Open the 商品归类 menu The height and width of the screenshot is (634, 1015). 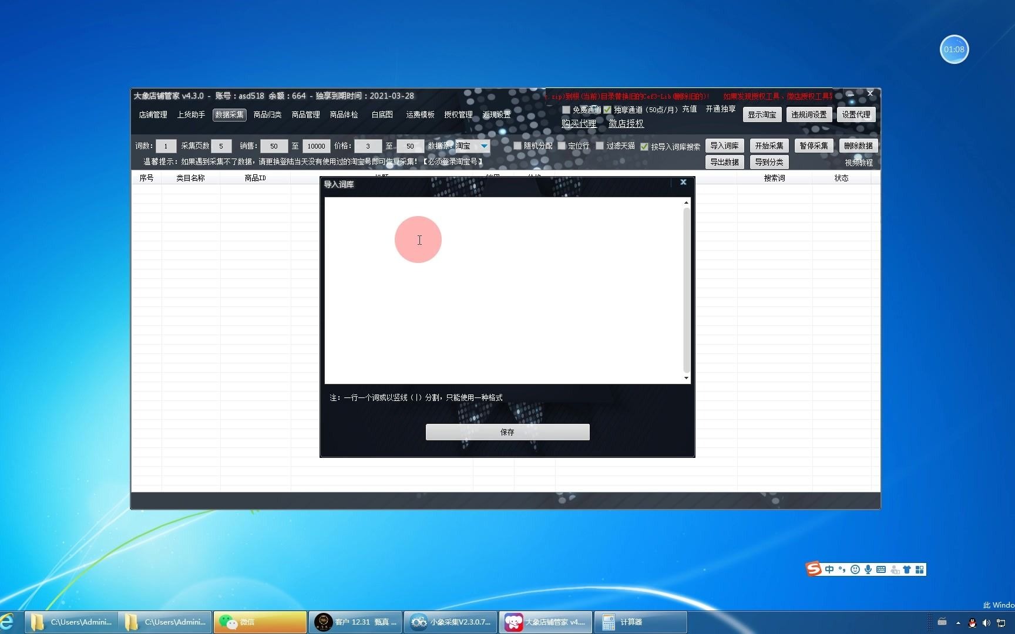[267, 114]
